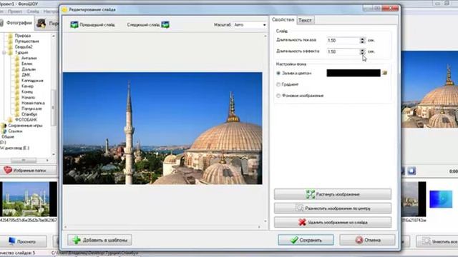Click the Стамбул folder icon
This screenshot has width=458, height=257.
tap(17, 114)
